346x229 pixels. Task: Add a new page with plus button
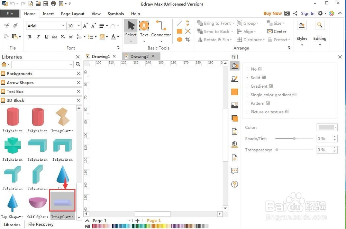pos(137,221)
